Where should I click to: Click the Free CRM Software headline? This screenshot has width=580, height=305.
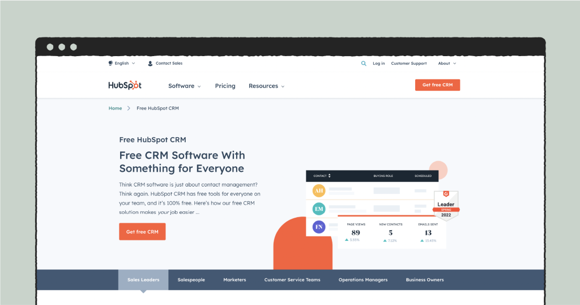tap(182, 162)
